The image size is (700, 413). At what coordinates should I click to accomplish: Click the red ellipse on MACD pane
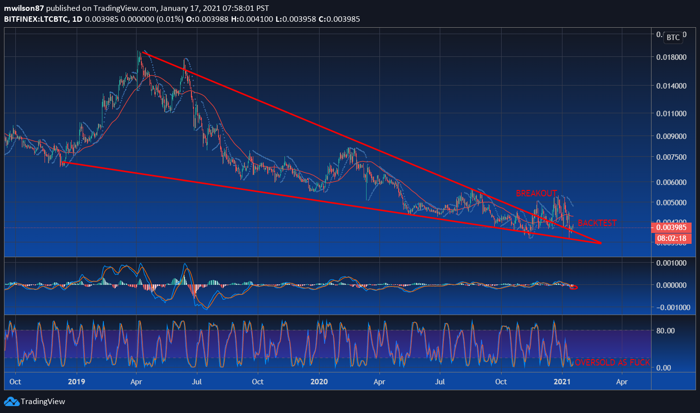pyautogui.click(x=574, y=287)
